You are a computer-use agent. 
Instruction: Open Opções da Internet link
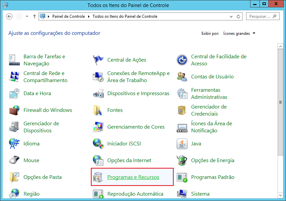pyautogui.click(x=129, y=160)
